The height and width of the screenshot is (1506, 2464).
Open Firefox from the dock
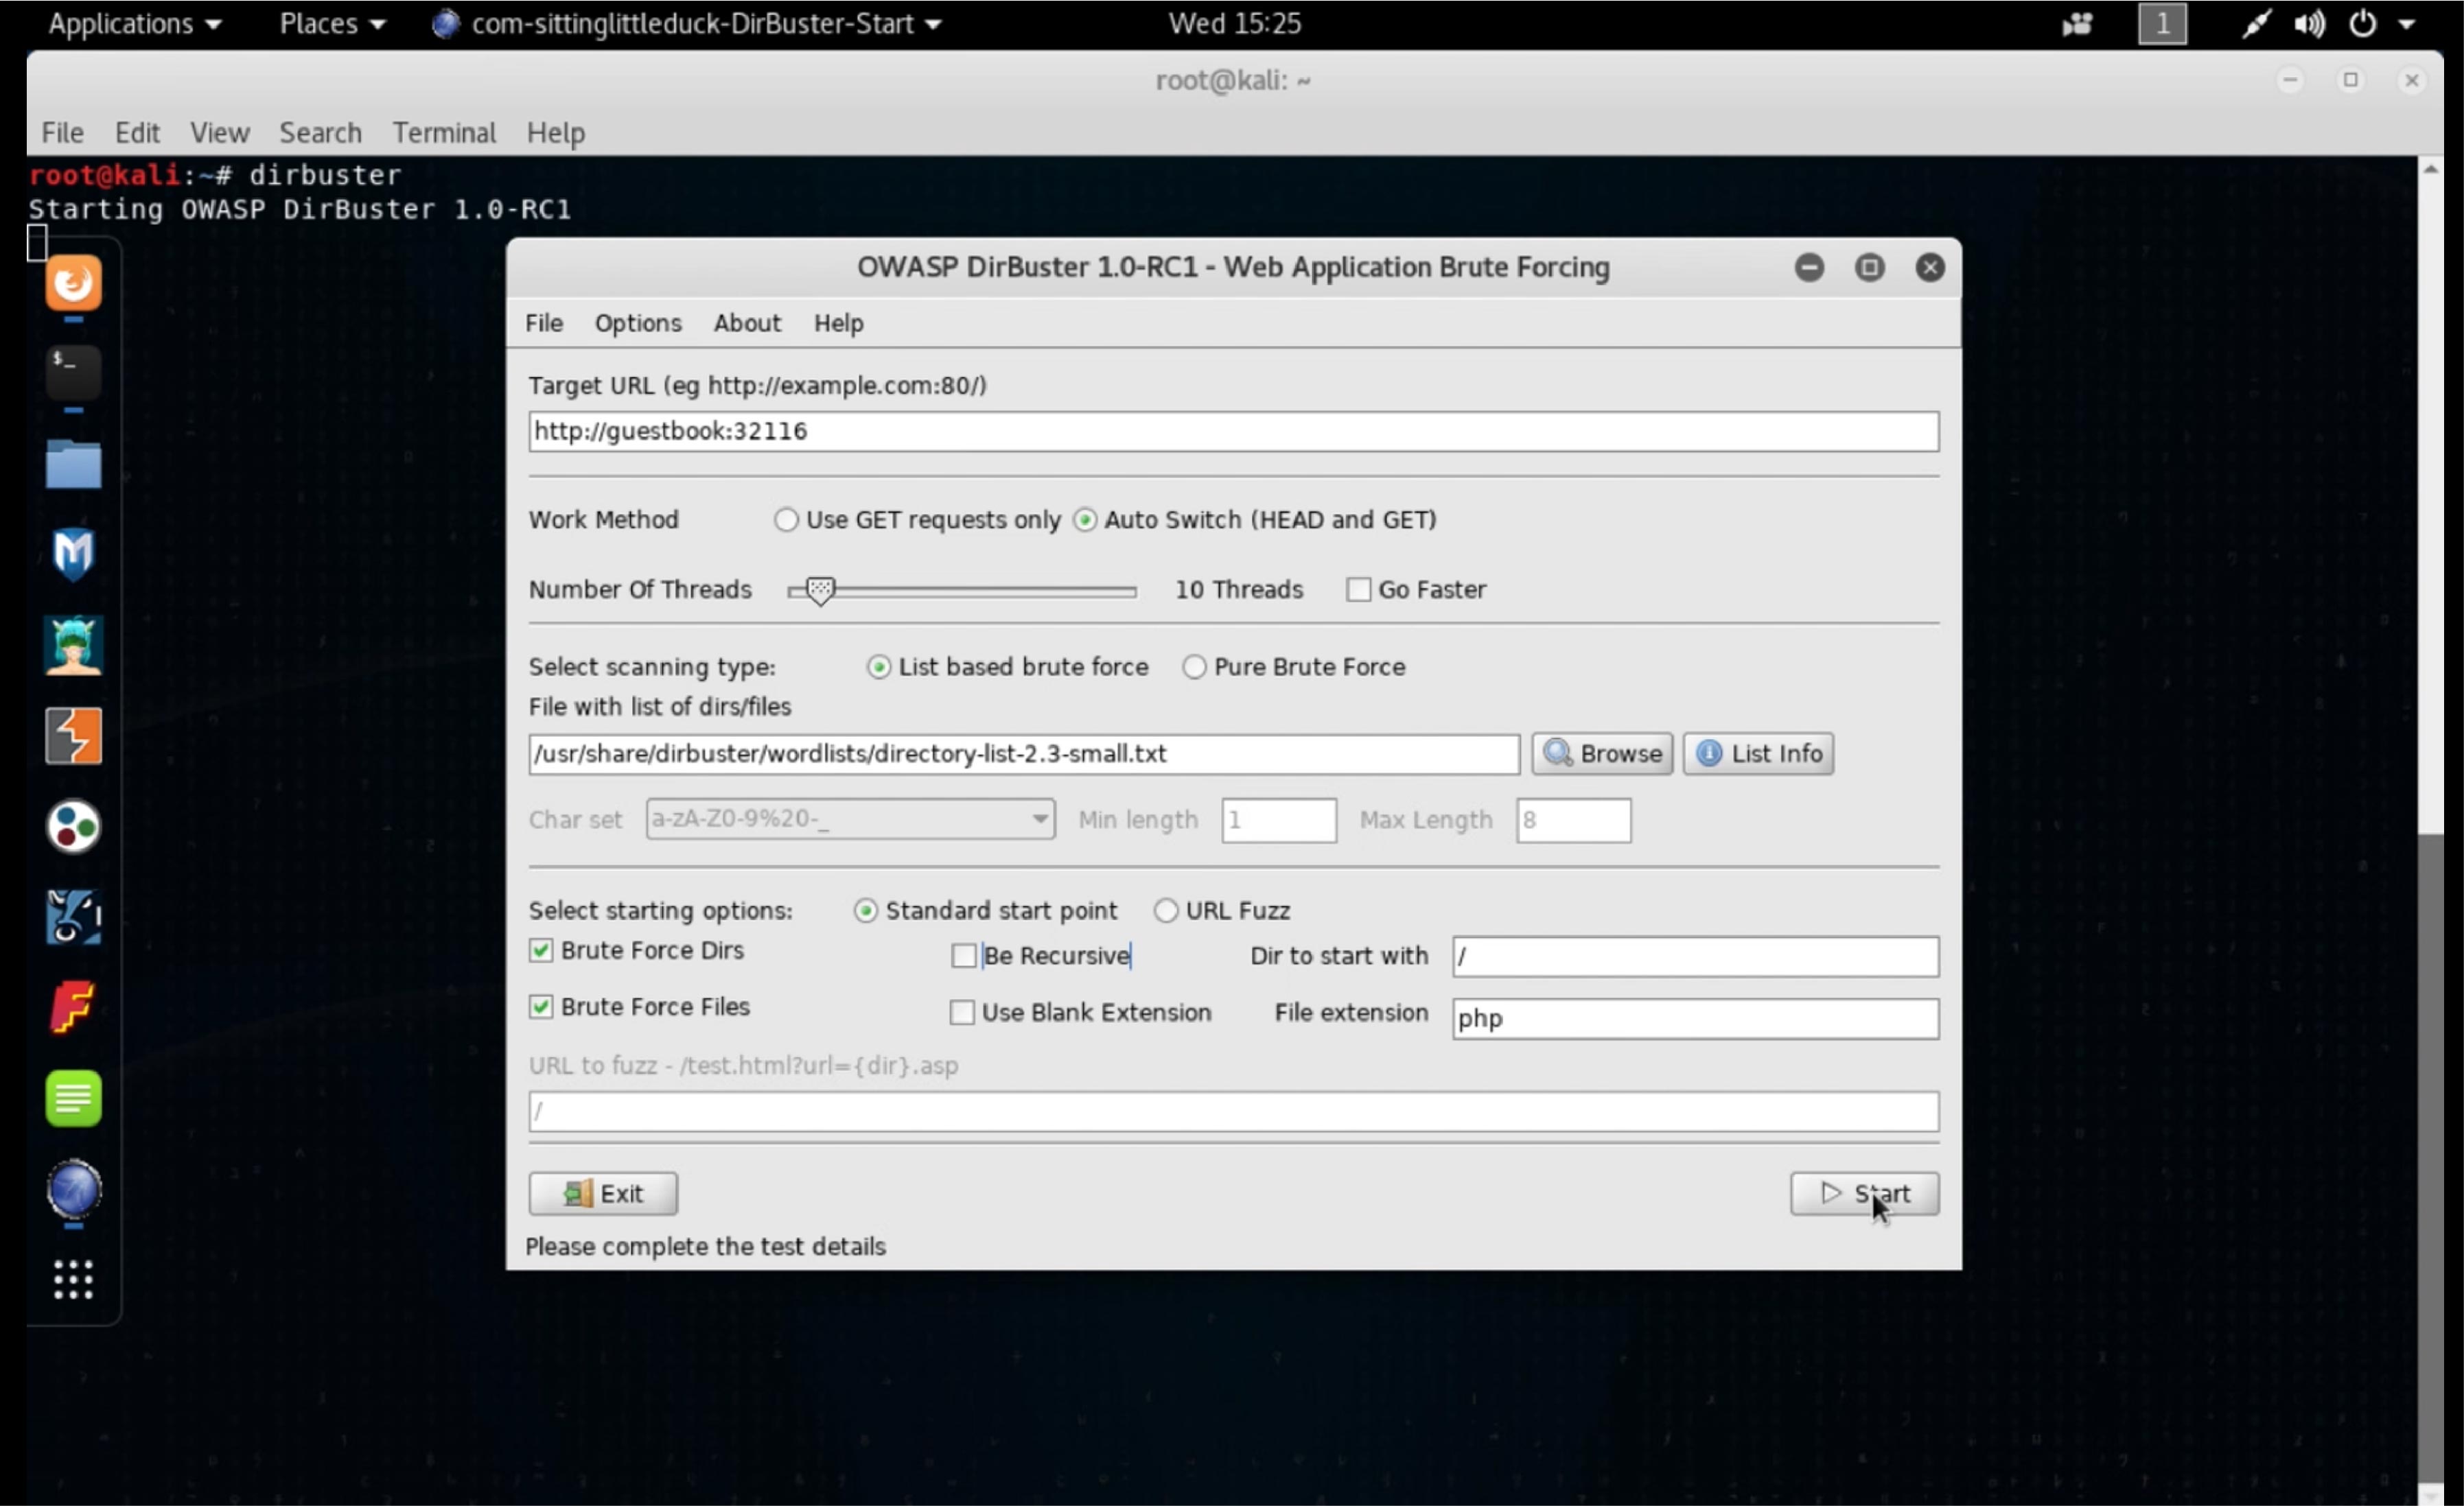[x=73, y=283]
